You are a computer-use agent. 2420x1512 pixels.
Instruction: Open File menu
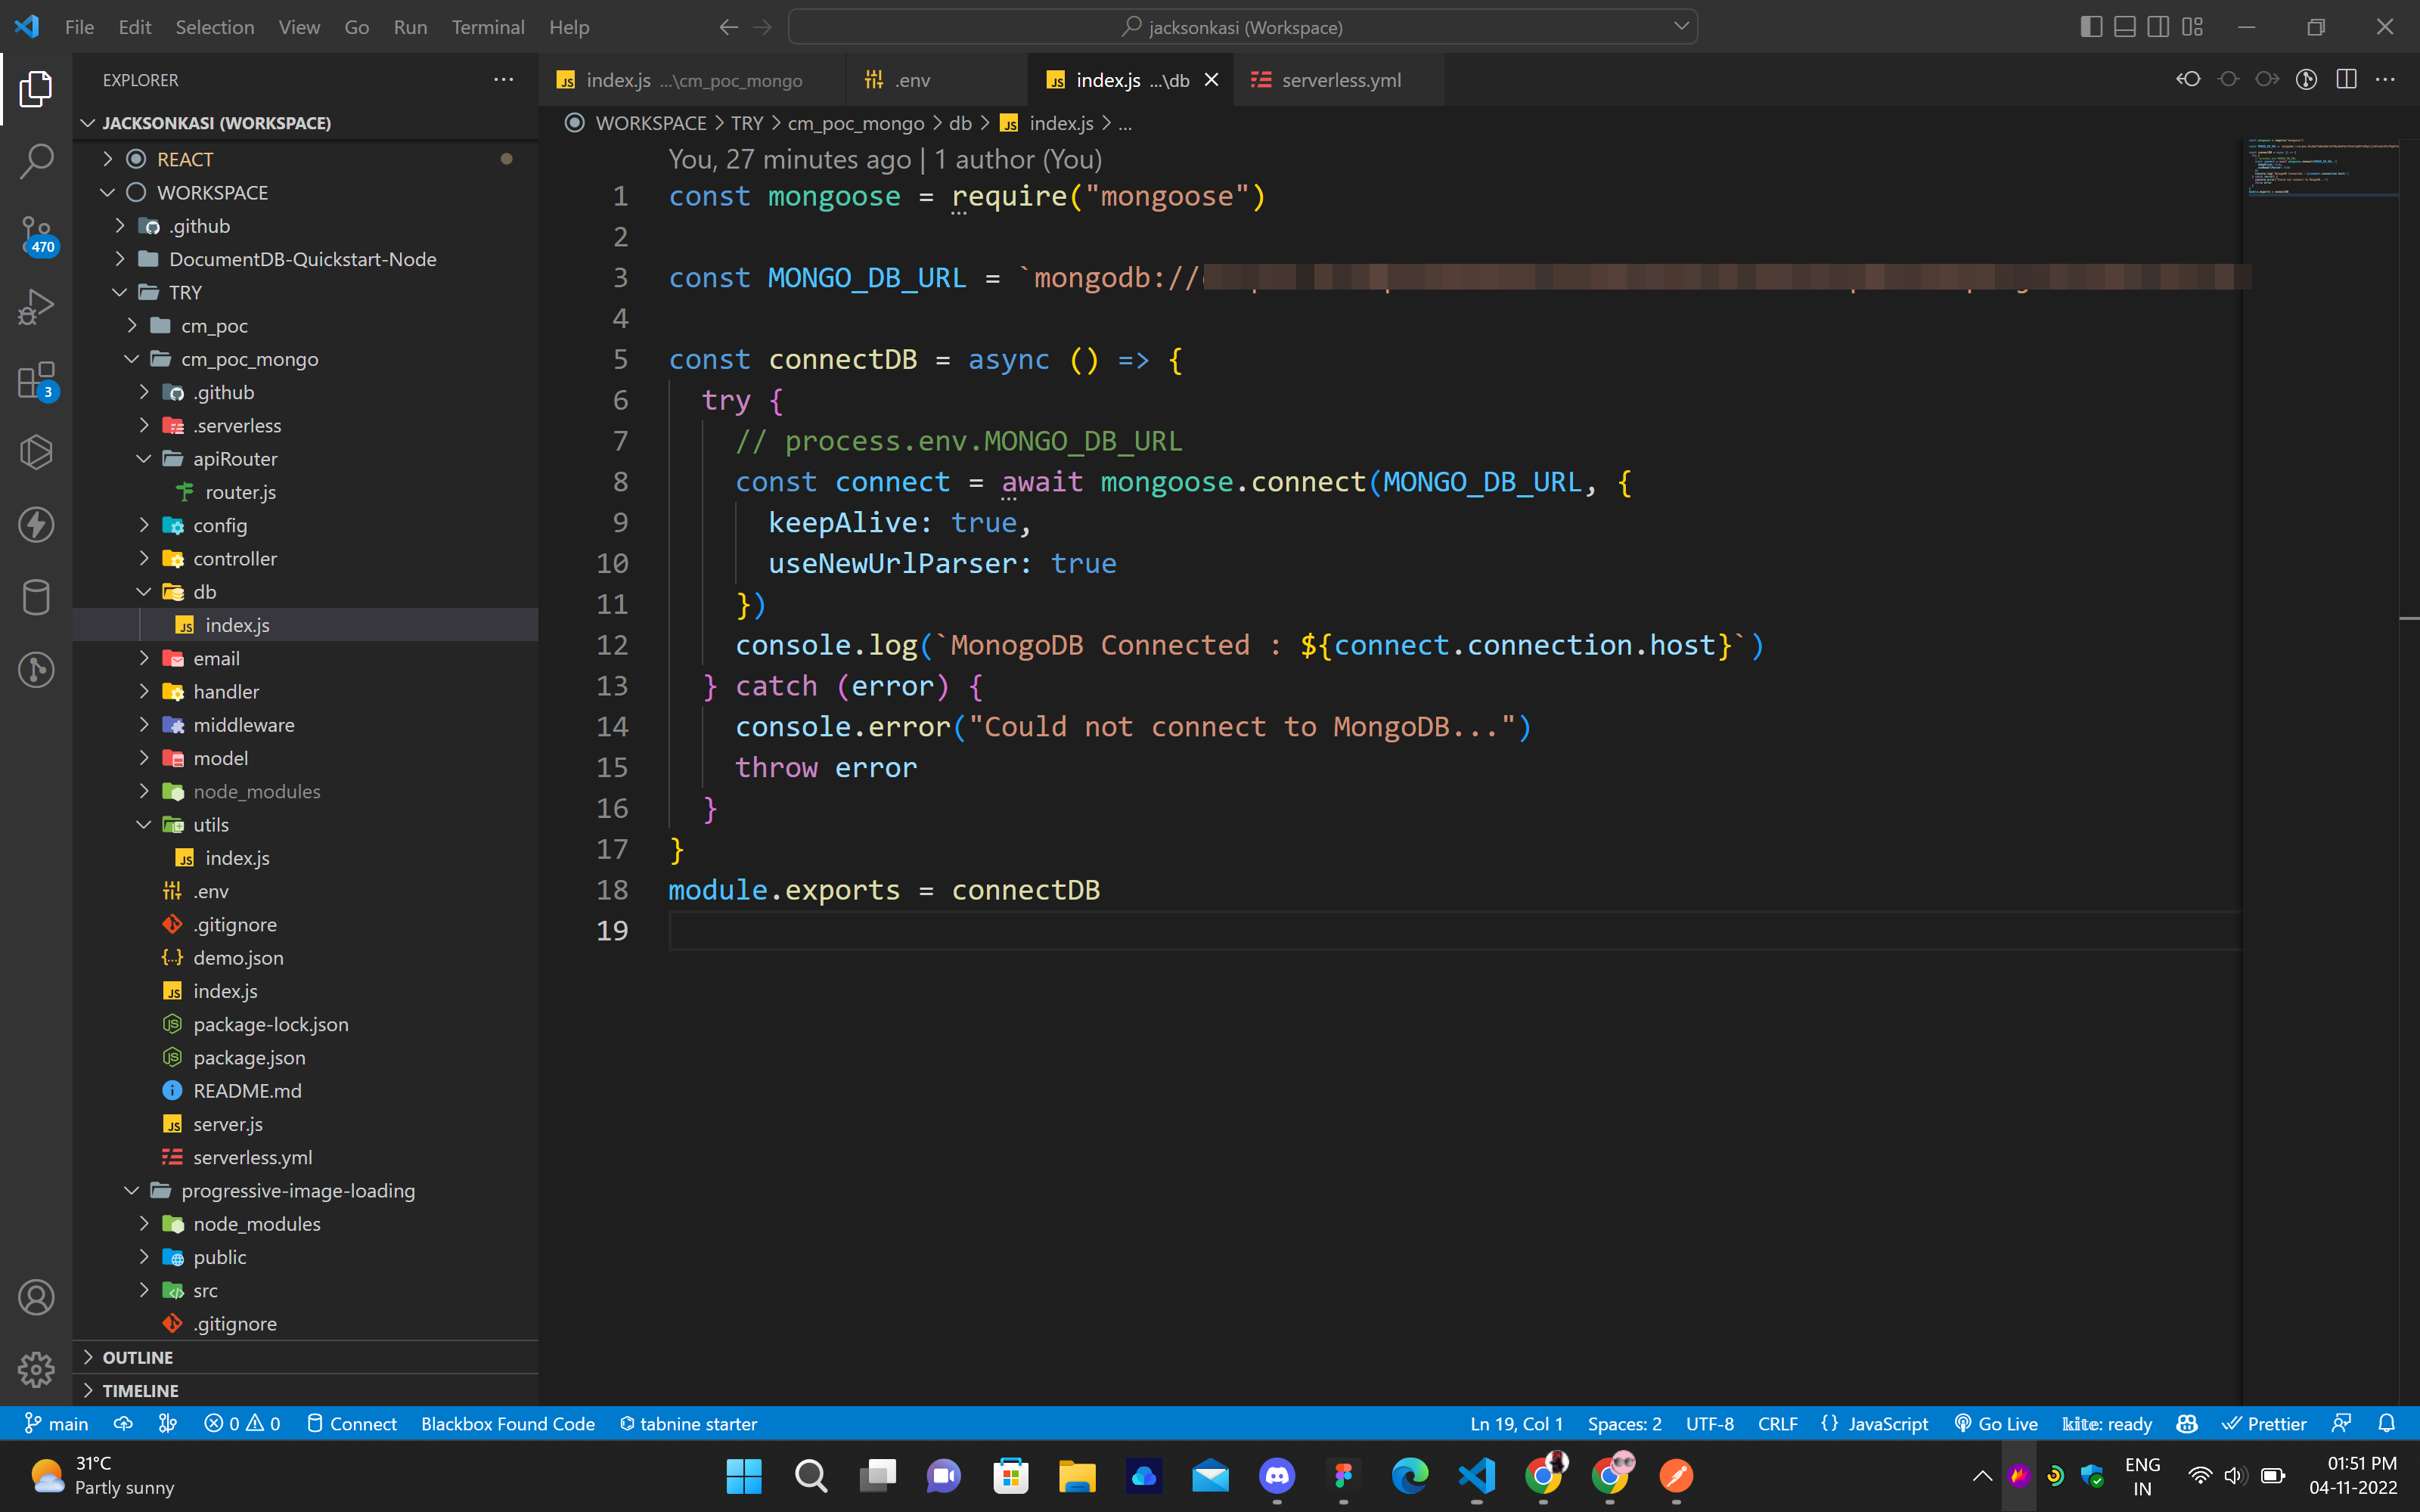click(x=79, y=27)
